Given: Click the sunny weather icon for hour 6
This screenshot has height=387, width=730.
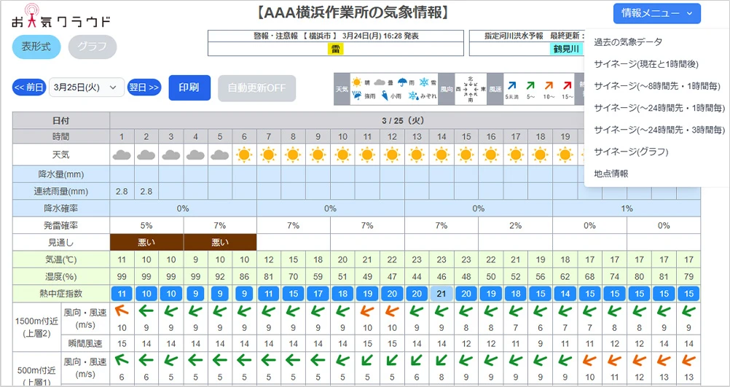Looking at the screenshot, I should (244, 155).
